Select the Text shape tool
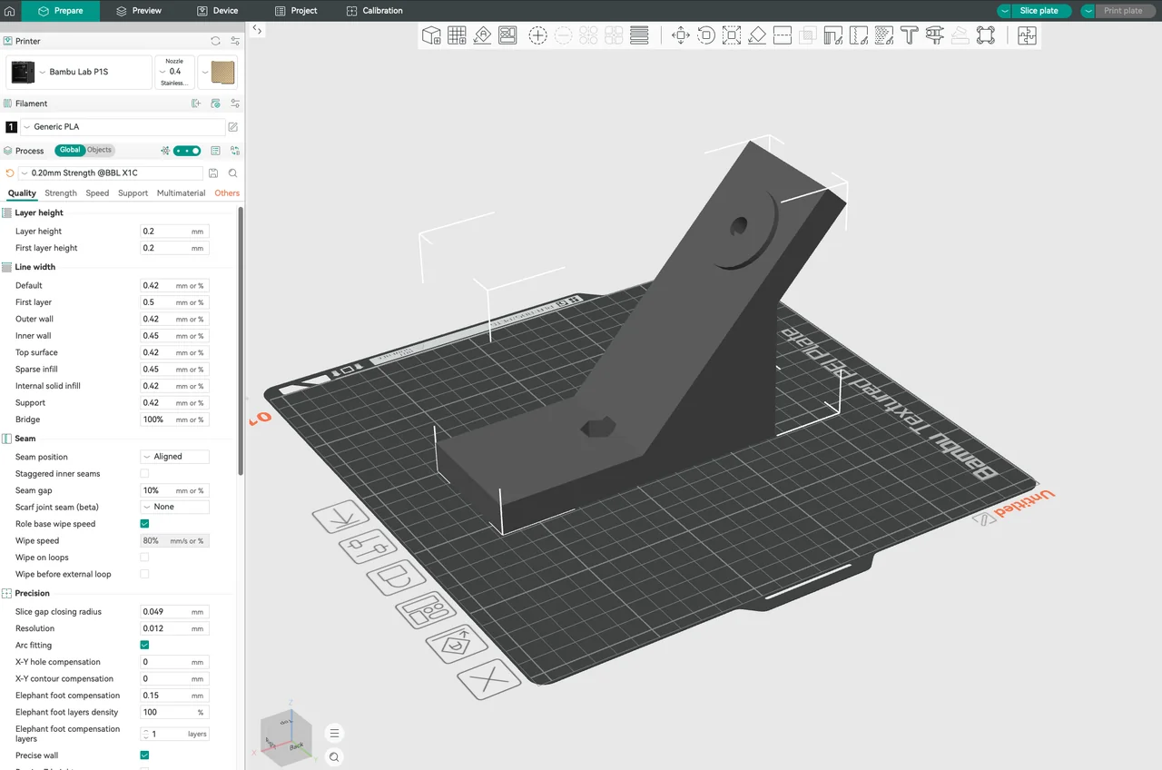Image resolution: width=1162 pixels, height=770 pixels. pos(909,35)
